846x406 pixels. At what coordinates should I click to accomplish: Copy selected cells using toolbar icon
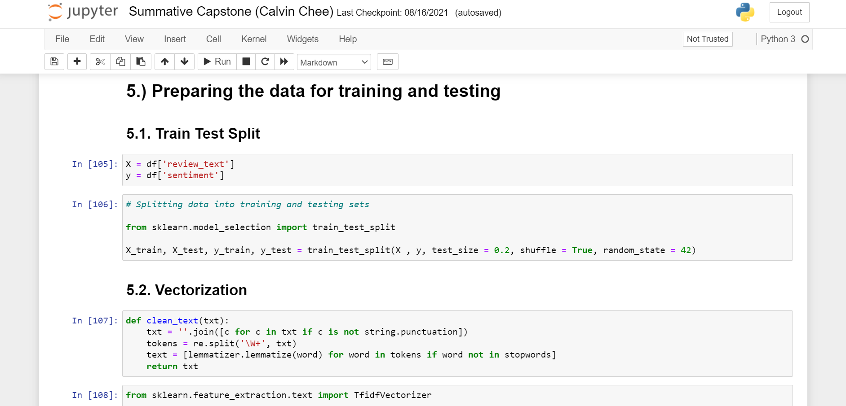tap(120, 61)
